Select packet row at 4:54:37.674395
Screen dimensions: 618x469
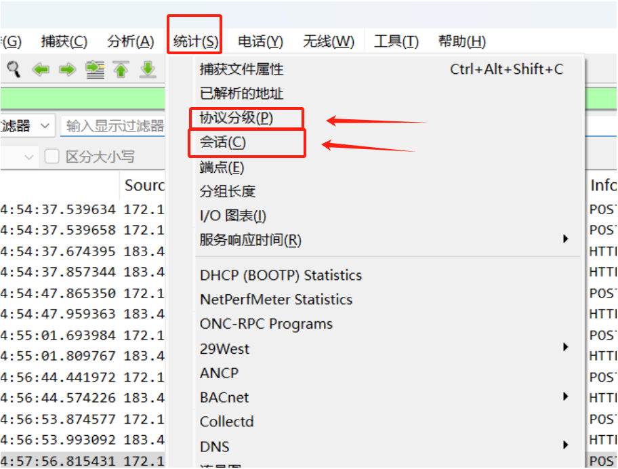pyautogui.click(x=83, y=251)
